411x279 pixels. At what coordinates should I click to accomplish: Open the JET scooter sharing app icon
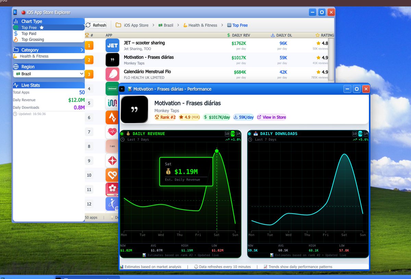[x=112, y=45]
